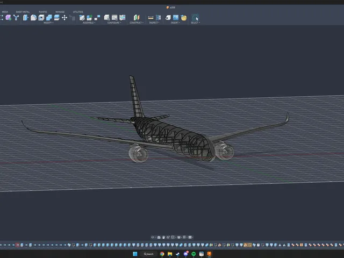Expand the ASSEMBLE dropdown
The height and width of the screenshot is (258, 344).
(89, 23)
